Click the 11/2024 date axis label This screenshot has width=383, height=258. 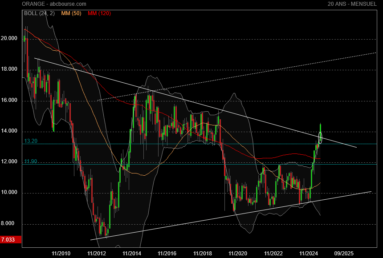309,254
